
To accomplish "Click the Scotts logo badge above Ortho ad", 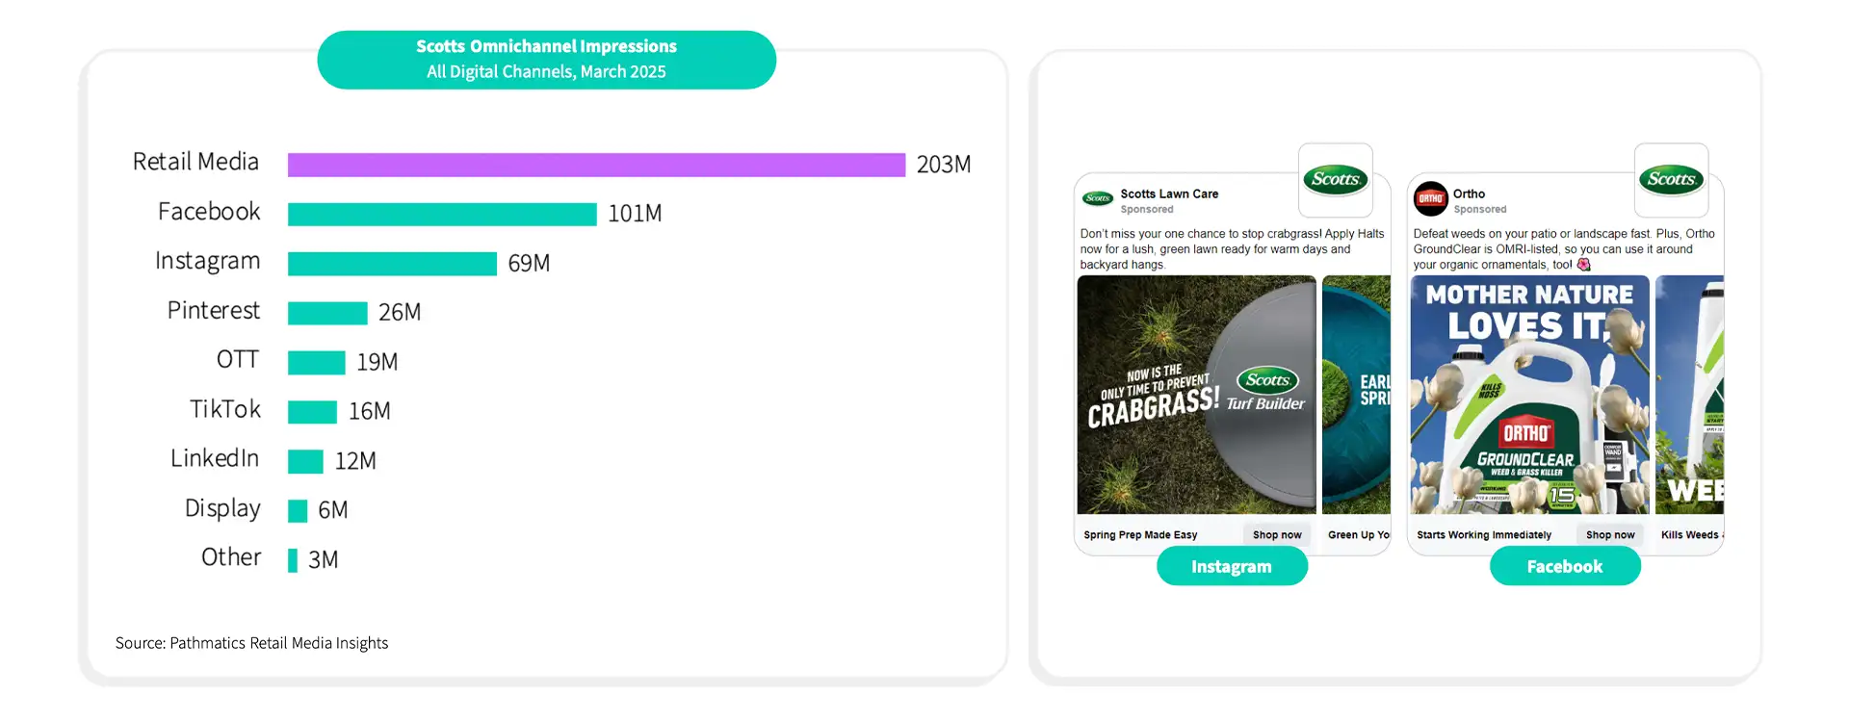I will pos(1671,180).
